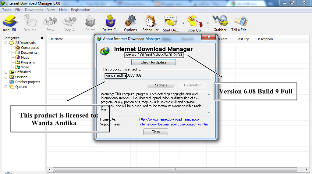312x174 pixels.
Task: Select Unfinished folder label
Action: pyautogui.click(x=23, y=72)
